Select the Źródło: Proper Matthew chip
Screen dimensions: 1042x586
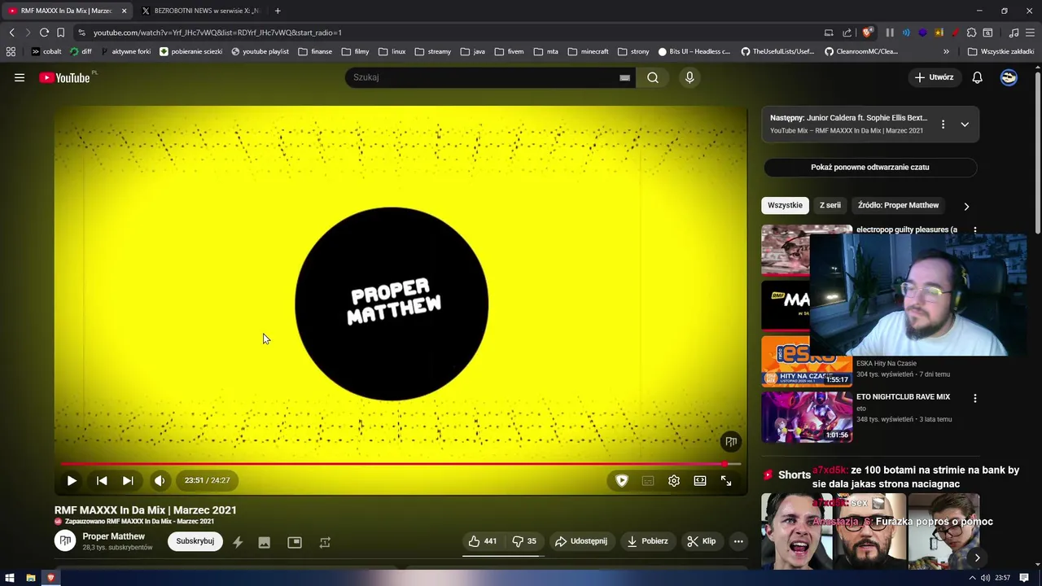(x=898, y=205)
